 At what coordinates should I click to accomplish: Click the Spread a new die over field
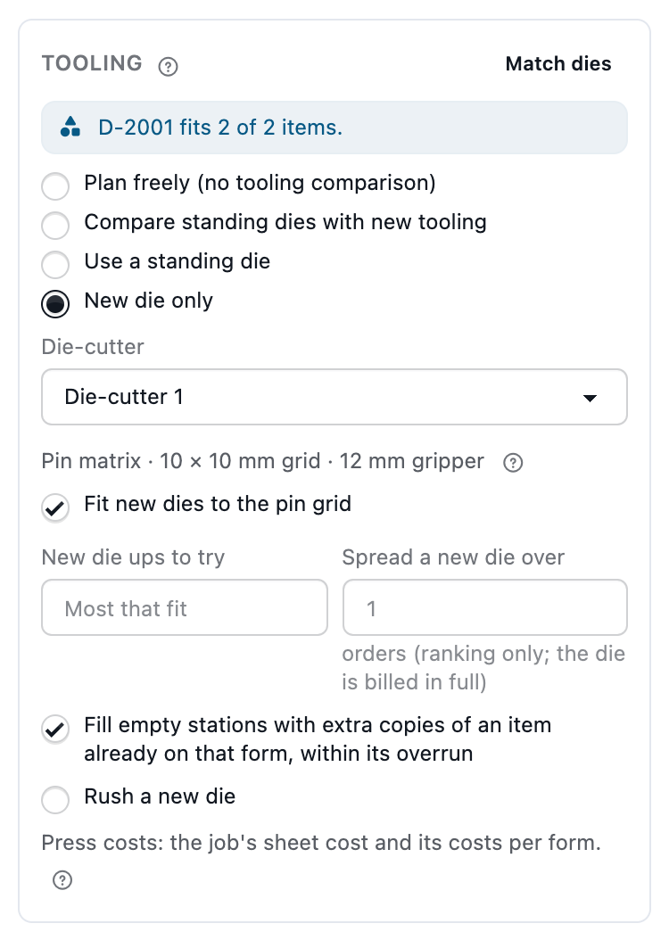click(485, 608)
